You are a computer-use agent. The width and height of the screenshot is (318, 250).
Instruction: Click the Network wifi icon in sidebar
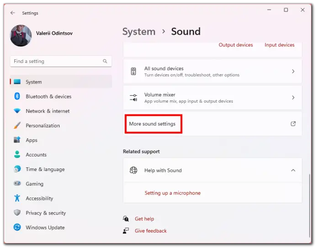[17, 111]
